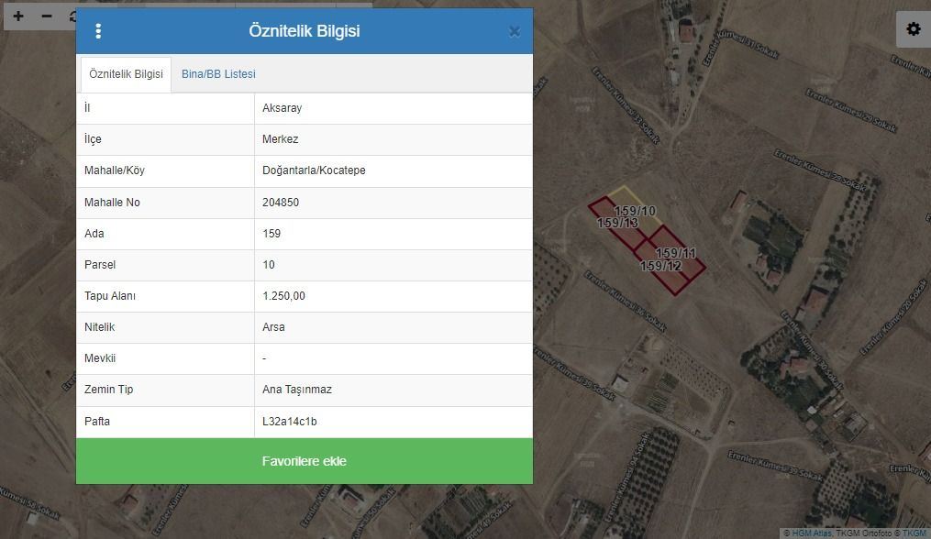
Task: Click the Pafta value L32a14c1b
Action: click(290, 422)
